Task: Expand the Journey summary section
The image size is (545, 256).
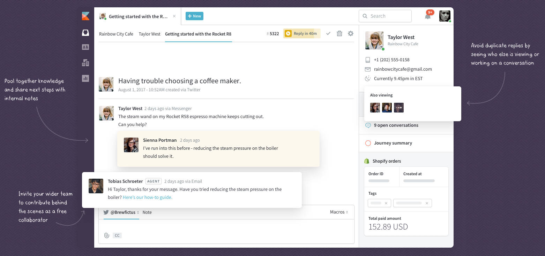Action: point(393,143)
